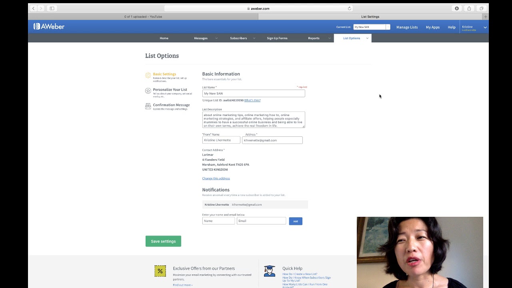
Task: Open a new tab with the plus icon
Action: click(486, 17)
